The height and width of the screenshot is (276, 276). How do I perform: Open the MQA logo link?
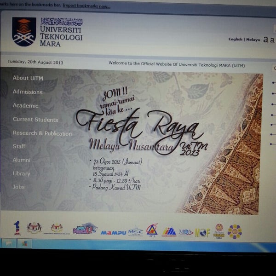pyautogui.click(x=186, y=232)
